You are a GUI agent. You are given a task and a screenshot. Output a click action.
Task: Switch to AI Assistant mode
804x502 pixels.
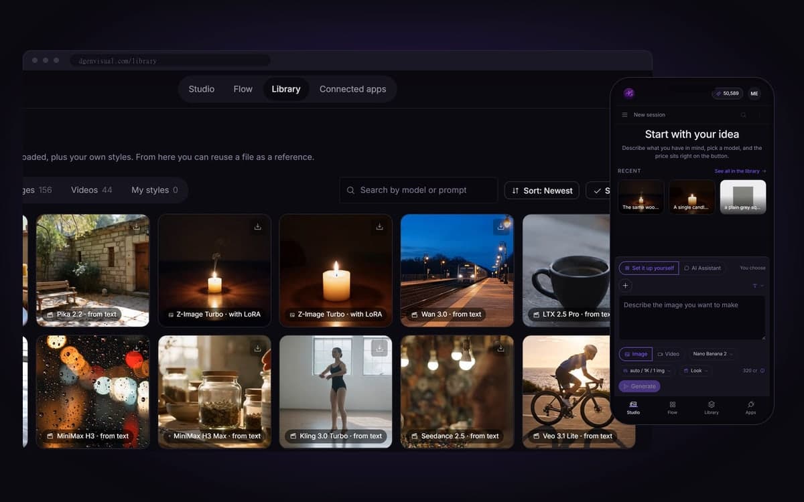[703, 268]
